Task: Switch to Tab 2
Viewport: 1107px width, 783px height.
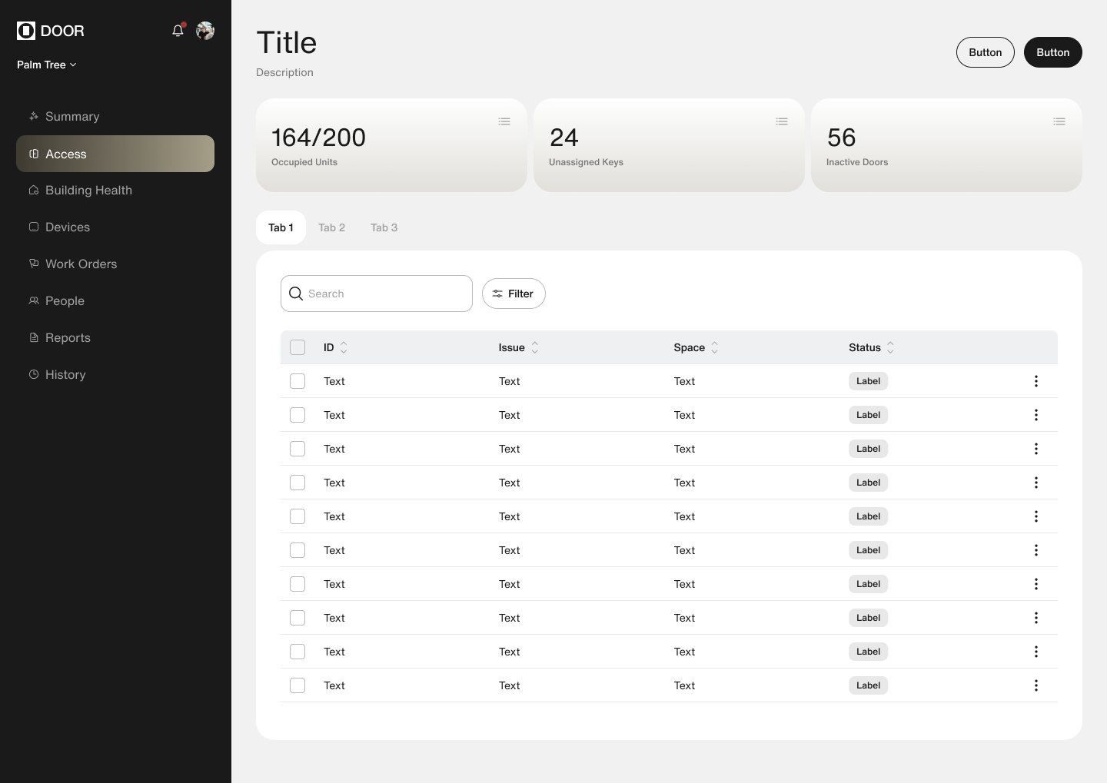Action: coord(331,227)
